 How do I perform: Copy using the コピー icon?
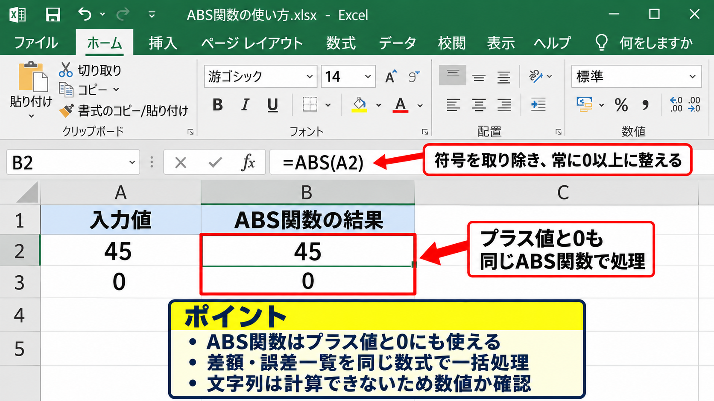point(66,90)
